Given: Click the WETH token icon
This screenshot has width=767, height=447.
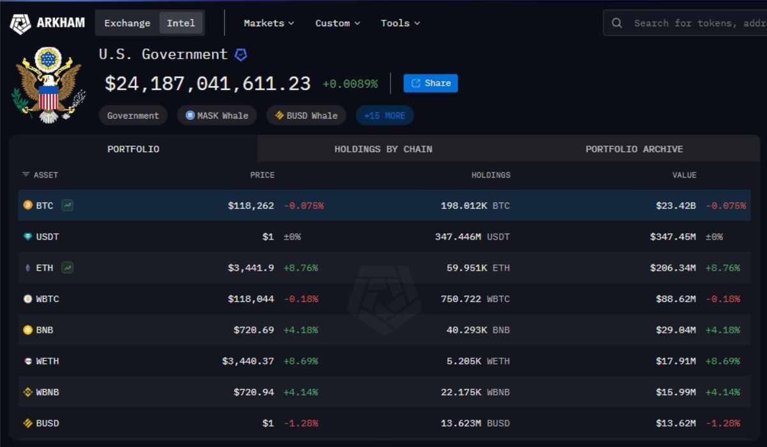Looking at the screenshot, I should coord(27,361).
